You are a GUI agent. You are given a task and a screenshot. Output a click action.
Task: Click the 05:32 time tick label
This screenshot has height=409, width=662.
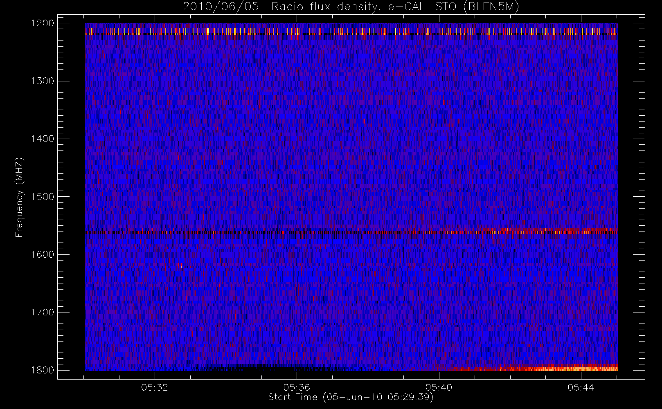[155, 387]
